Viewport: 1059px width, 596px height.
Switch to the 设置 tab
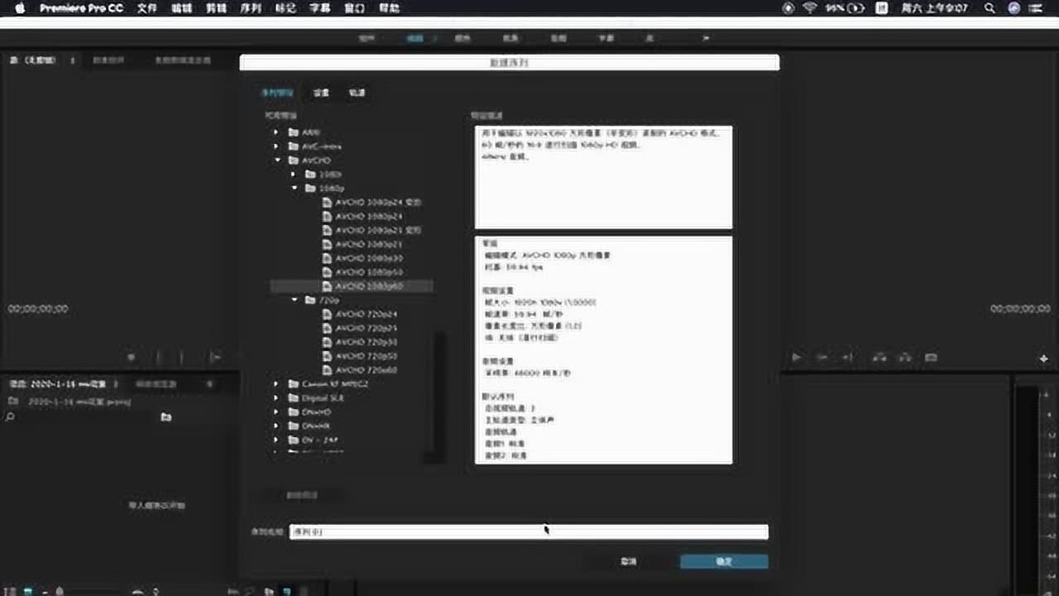point(321,93)
